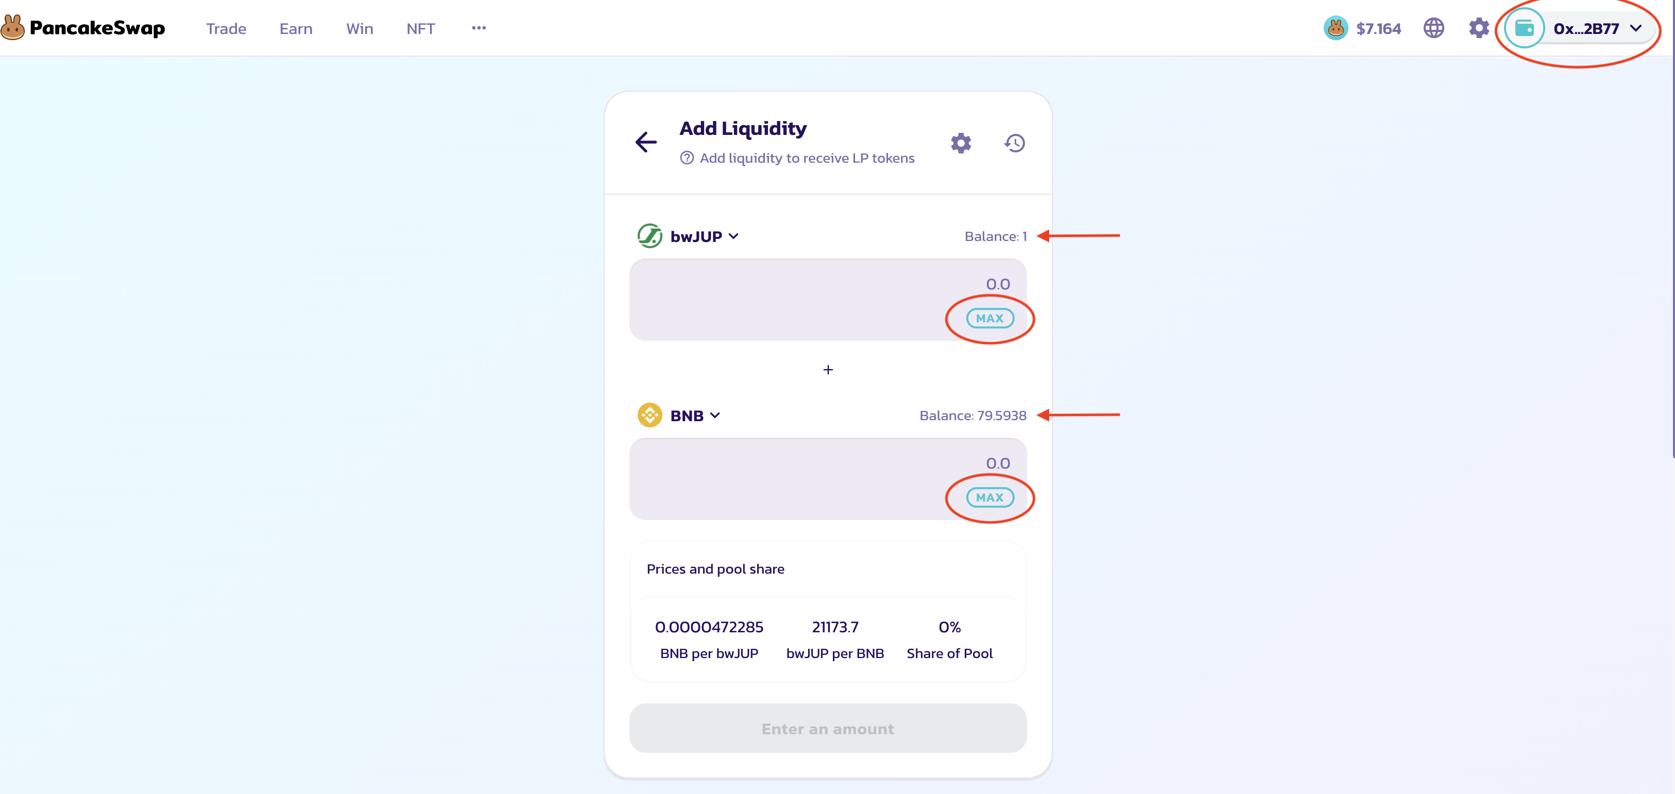
Task: Open global settings gear in header
Action: coord(1479,28)
